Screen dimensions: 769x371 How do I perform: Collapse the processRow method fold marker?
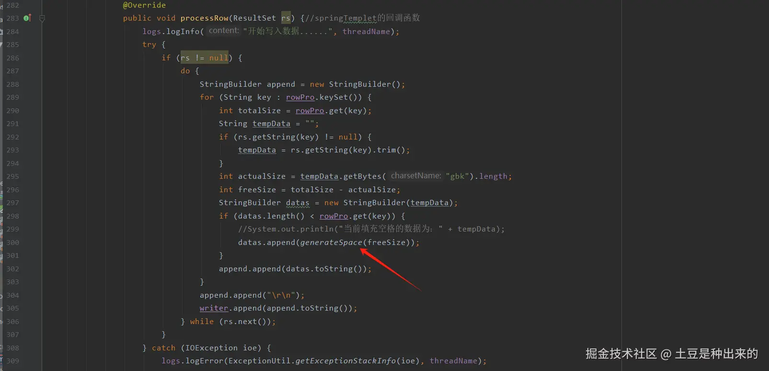pyautogui.click(x=42, y=19)
